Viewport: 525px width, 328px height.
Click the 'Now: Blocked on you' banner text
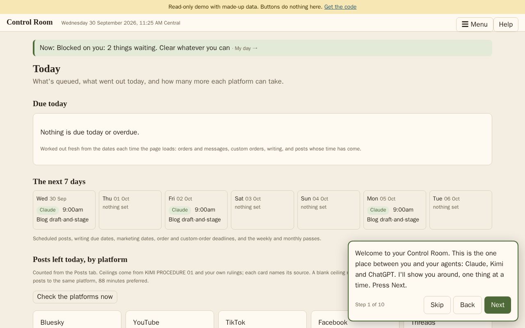pos(135,48)
